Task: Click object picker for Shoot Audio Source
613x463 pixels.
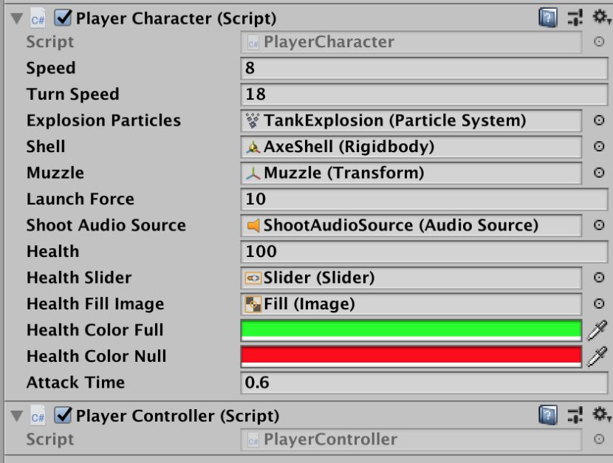Action: tap(599, 225)
